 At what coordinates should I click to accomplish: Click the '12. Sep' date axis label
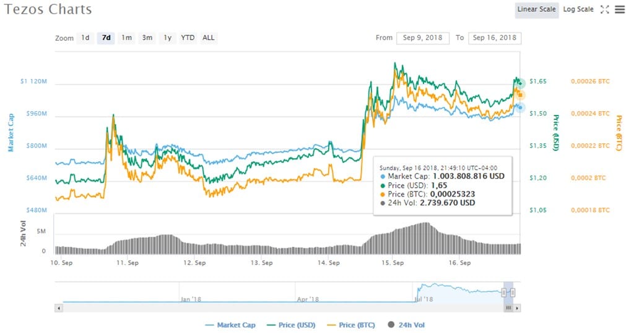(x=194, y=263)
